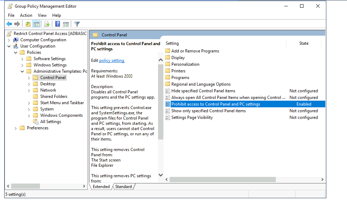Select Desktop in the tree
347x201 pixels.
pyautogui.click(x=48, y=84)
